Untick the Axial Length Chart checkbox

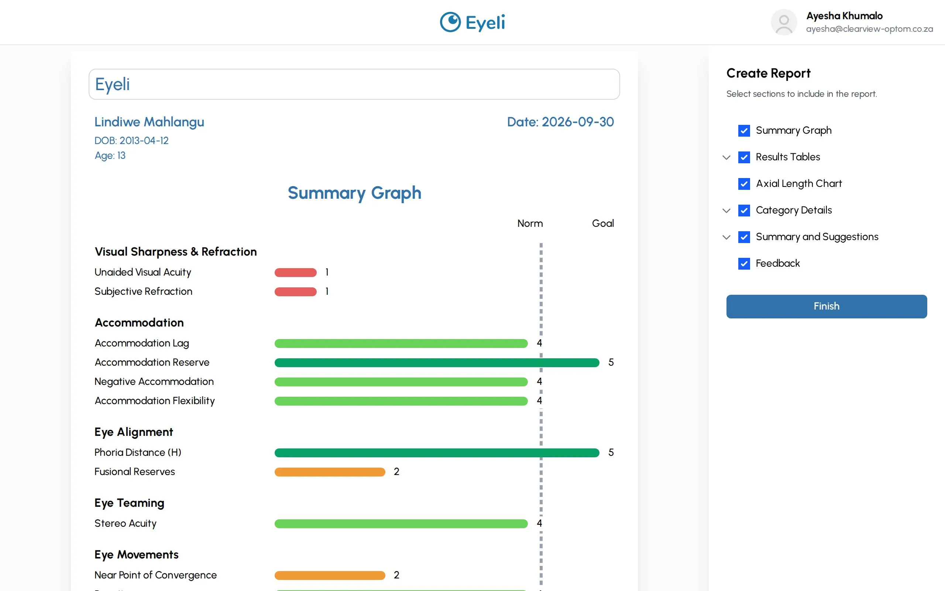(744, 184)
